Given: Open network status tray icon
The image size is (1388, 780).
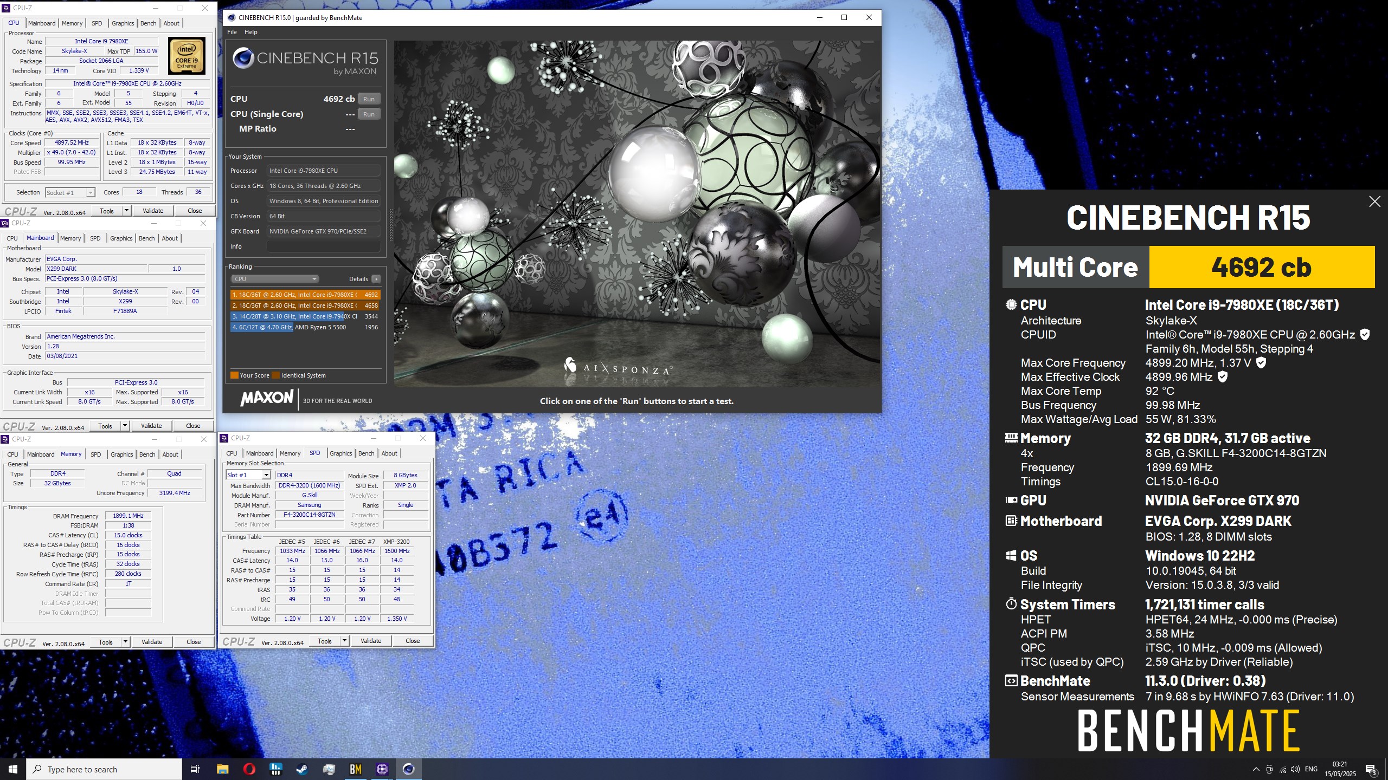Looking at the screenshot, I should (1283, 769).
